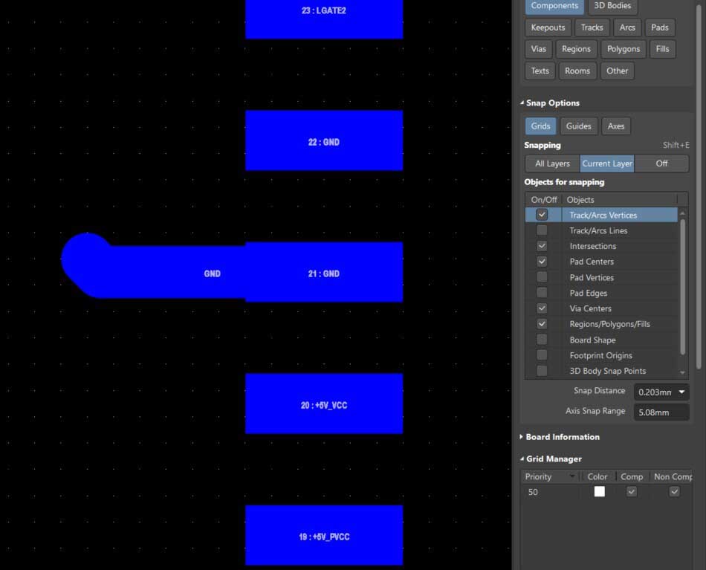This screenshot has width=706, height=570.
Task: Toggle the Keepouts filter button
Action: tap(548, 27)
